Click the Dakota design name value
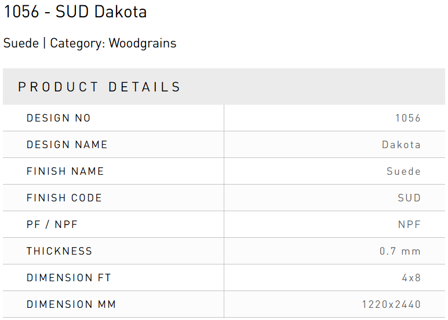 (401, 145)
